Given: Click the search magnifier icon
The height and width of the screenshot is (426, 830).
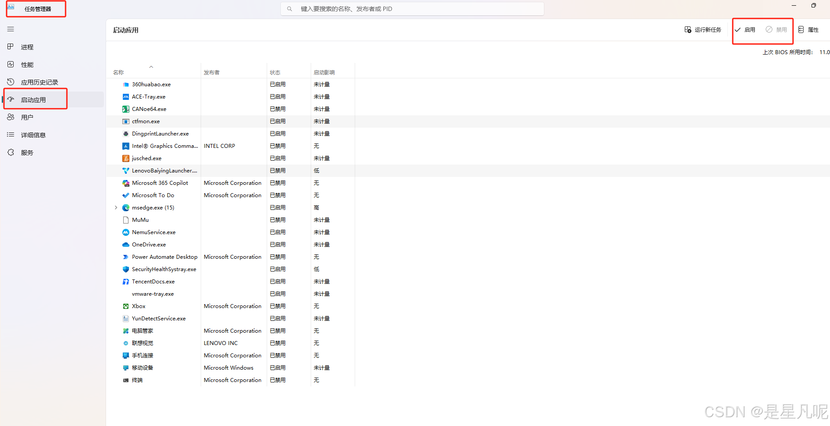Looking at the screenshot, I should [290, 9].
